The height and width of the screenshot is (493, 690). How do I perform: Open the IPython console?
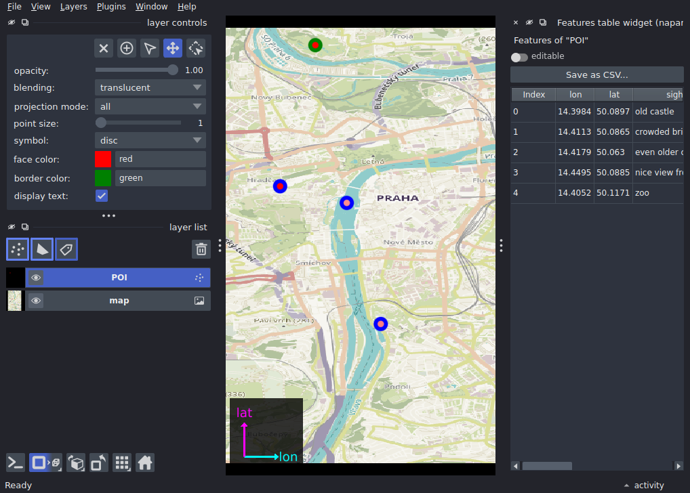tap(16, 463)
